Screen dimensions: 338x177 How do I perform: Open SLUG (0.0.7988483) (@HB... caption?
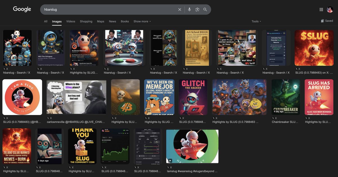[x=22, y=122]
